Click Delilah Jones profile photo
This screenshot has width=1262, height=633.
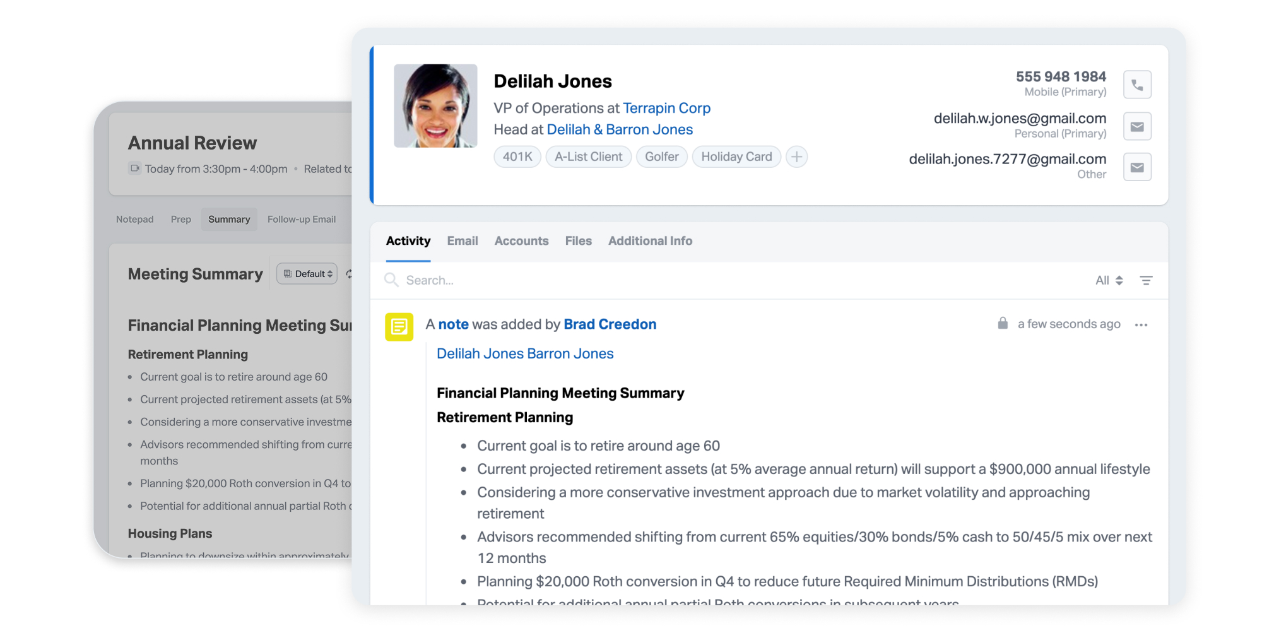pyautogui.click(x=435, y=106)
